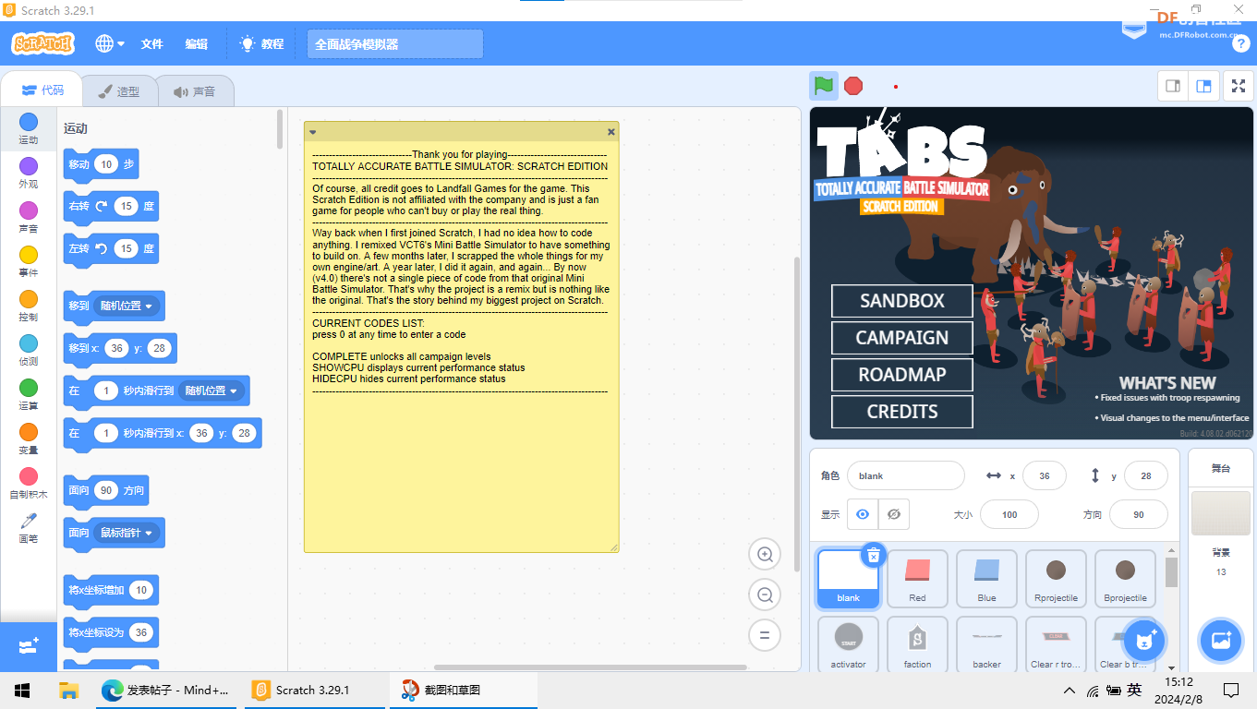This screenshot has height=709, width=1257.
Task: Click the CREDITS button on stage
Action: [x=902, y=412]
